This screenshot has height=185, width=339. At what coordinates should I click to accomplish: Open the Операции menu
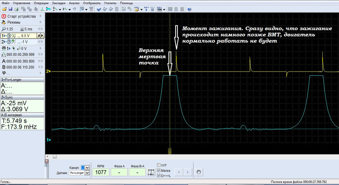(x=41, y=3)
